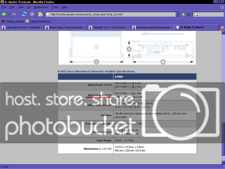The height and width of the screenshot is (169, 225).
Task: Click the A1800 table column header
Action: 155,77
